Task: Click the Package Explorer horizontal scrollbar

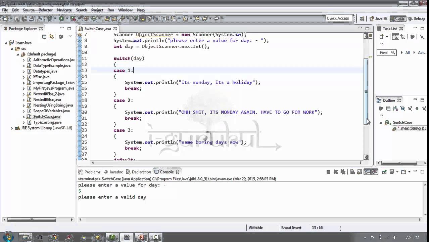Action: [x=32, y=219]
